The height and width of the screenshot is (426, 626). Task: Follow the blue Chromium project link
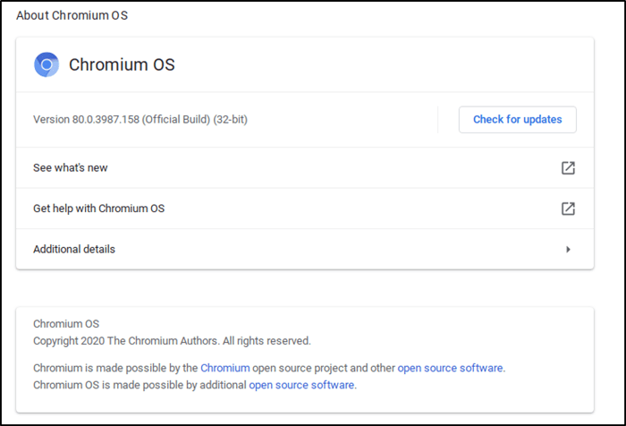(x=224, y=368)
